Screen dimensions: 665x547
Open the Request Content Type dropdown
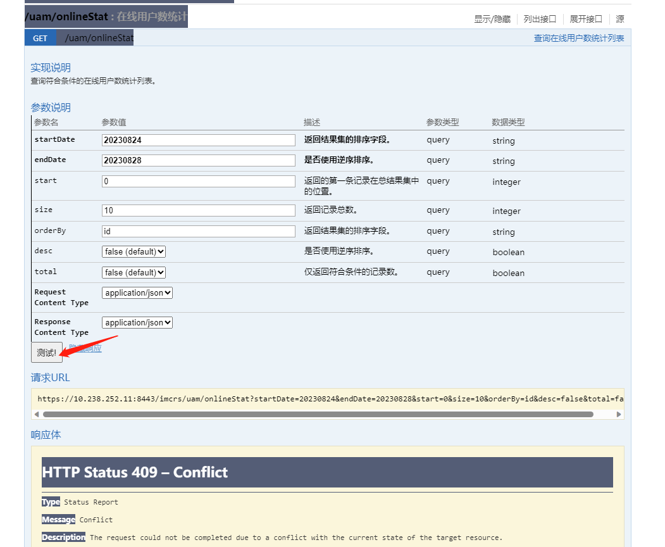(137, 292)
